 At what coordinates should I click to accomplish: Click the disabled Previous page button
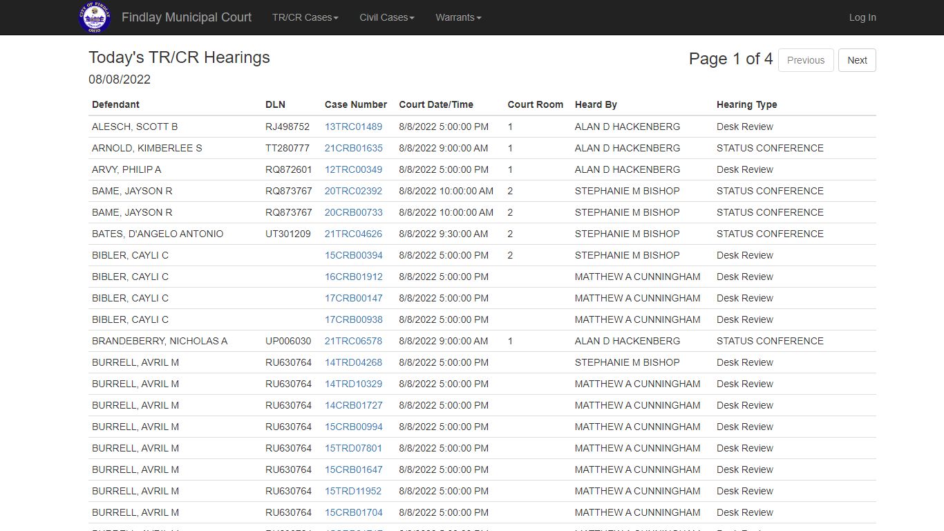point(806,60)
